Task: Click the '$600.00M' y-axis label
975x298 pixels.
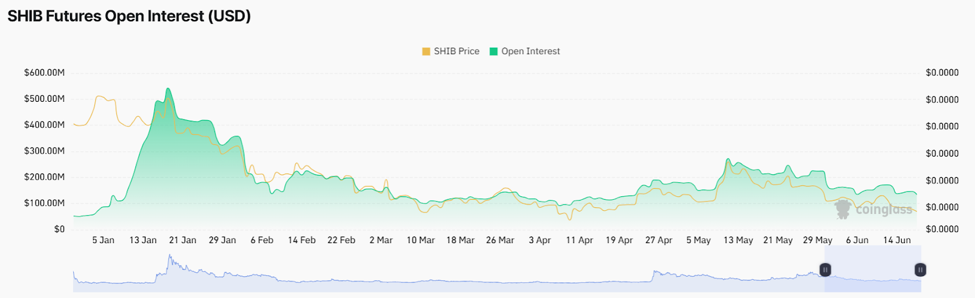Action: coord(44,73)
